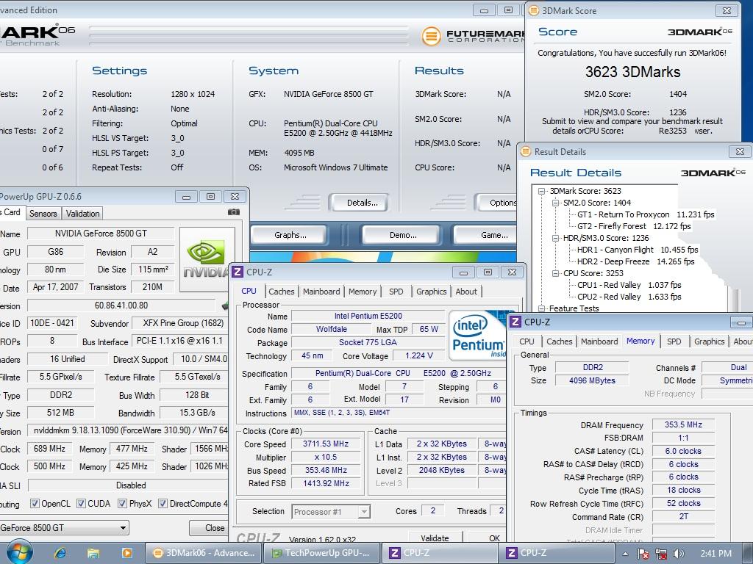Open the Caches tab in front CPU-Z window
This screenshot has height=564, width=753.
click(282, 292)
